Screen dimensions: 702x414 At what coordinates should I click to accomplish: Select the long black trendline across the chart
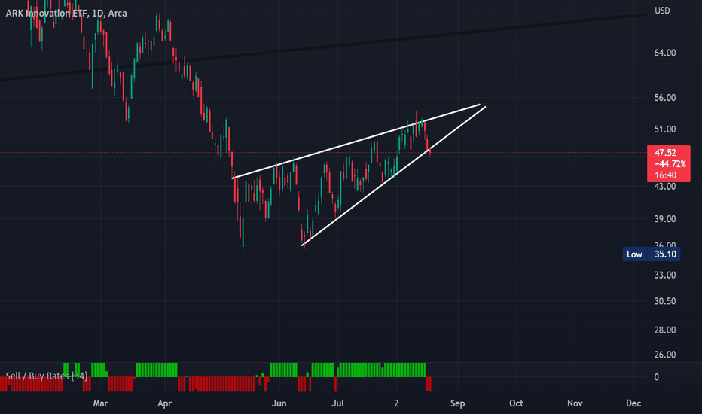pos(322,47)
